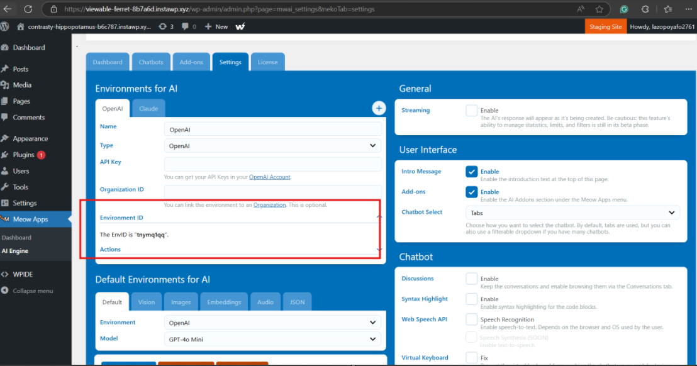697x366 pixels.
Task: Select the Audio tab
Action: 265,302
